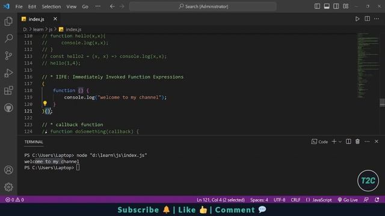Toggle the secondary side bar layout icon
Viewport: 385px width, 216px height.
(336, 7)
